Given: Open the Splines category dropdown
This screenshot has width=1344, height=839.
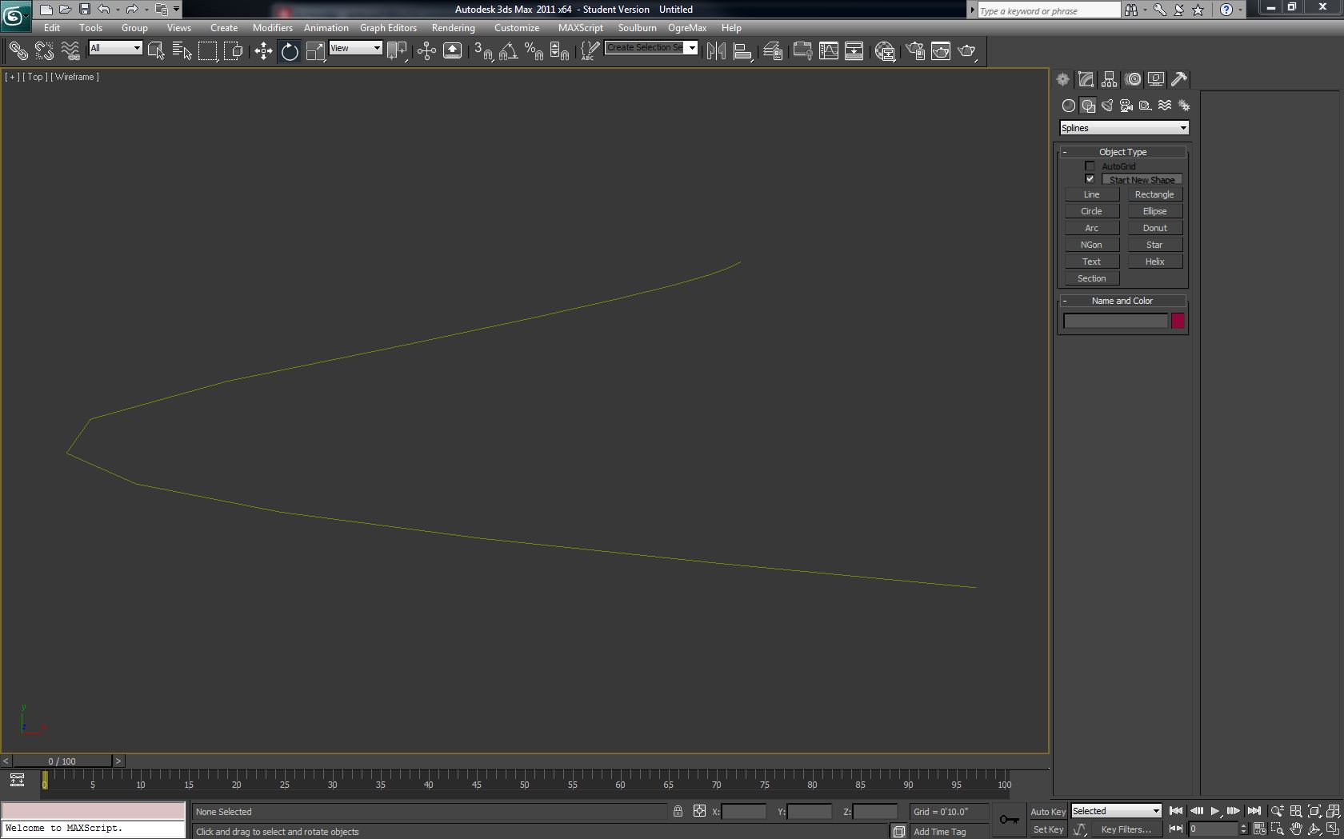Looking at the screenshot, I should [1124, 128].
